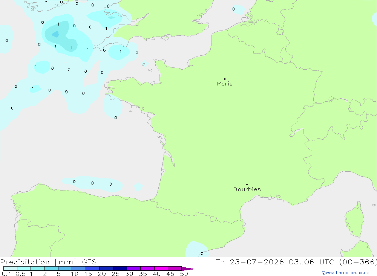Click the forecast date Th 23-07-2026 text
The width and height of the screenshot is (377, 276).
tap(250, 262)
